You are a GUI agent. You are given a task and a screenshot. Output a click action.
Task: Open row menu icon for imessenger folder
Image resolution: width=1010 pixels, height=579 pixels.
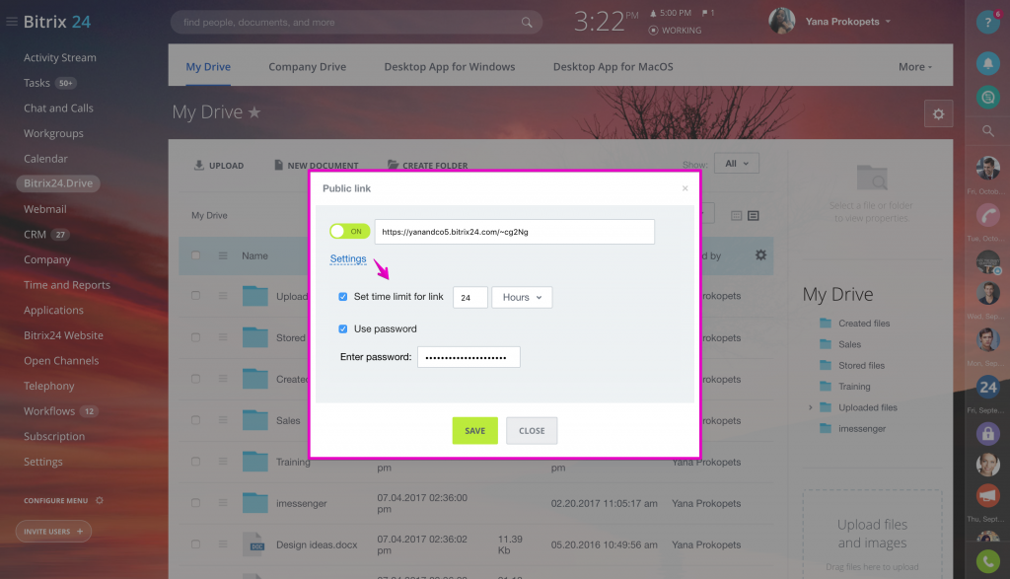[x=223, y=503]
